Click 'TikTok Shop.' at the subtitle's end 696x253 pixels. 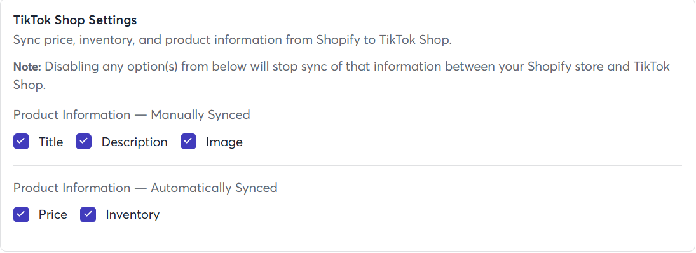[x=416, y=40]
